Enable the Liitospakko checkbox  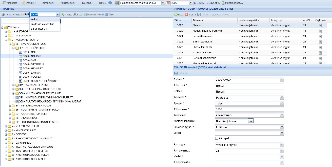217,138
